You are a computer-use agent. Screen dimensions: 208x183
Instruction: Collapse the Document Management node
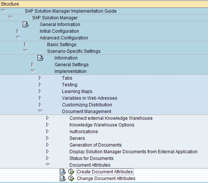[x=40, y=111]
